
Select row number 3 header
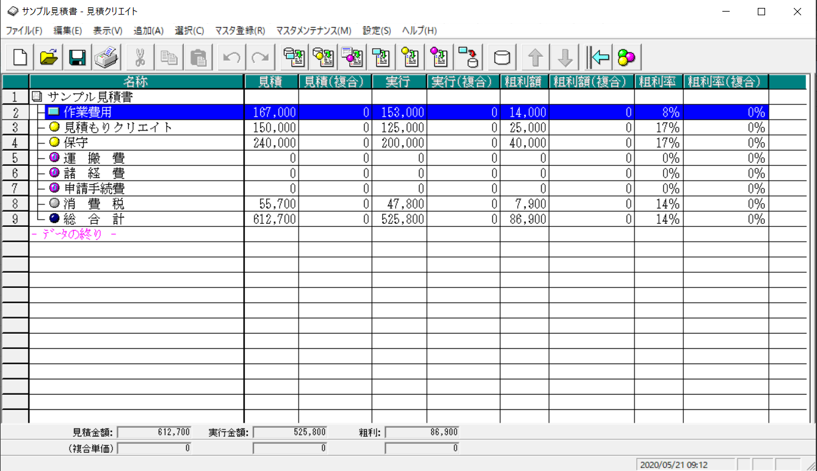click(x=15, y=127)
